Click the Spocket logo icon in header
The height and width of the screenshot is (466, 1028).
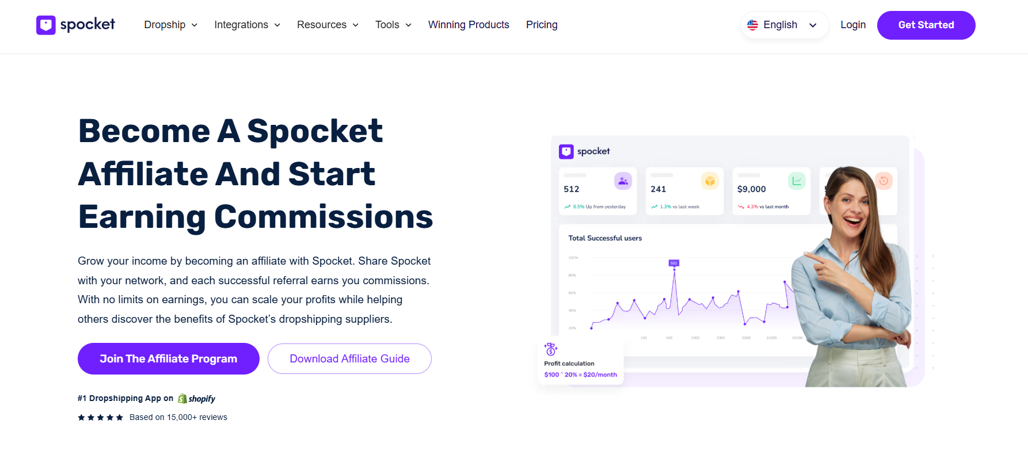[x=46, y=25]
